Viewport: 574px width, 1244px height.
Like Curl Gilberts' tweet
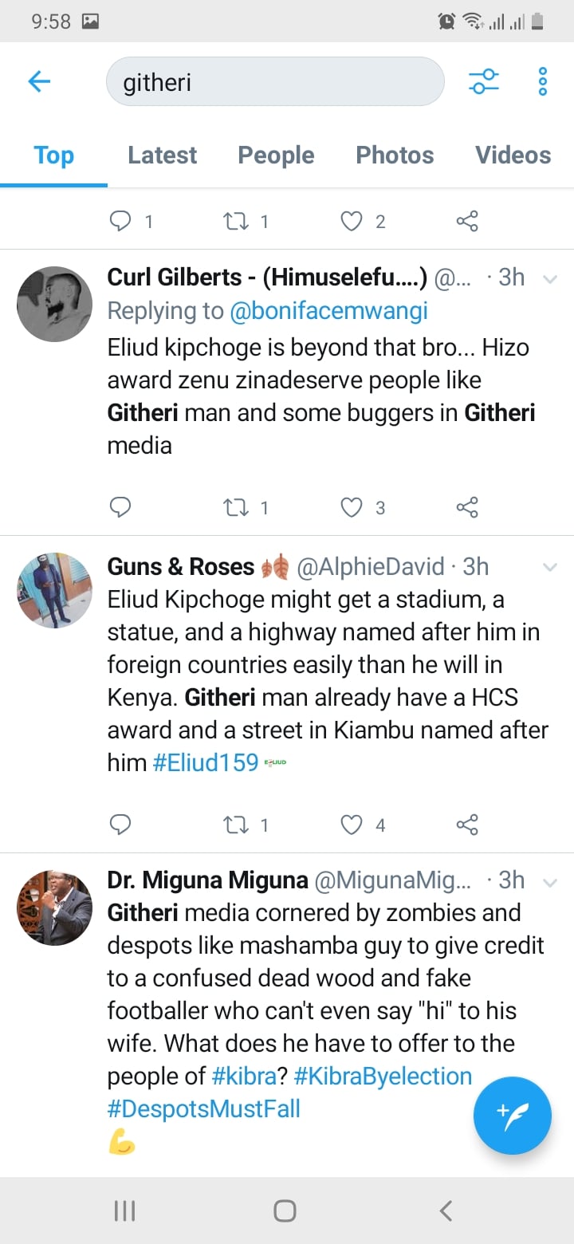(352, 507)
